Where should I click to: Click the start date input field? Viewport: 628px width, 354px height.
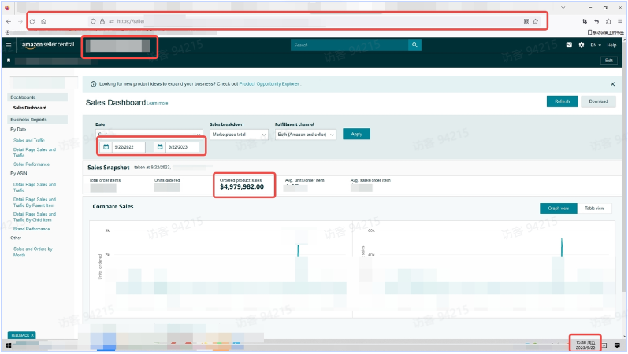[128, 146]
